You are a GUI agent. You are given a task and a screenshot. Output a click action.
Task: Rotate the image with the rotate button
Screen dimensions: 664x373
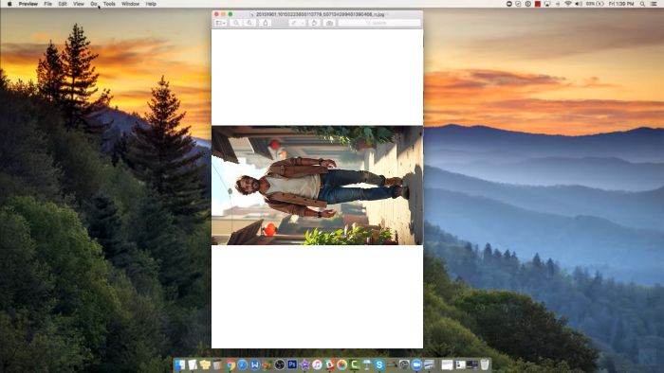click(x=314, y=23)
